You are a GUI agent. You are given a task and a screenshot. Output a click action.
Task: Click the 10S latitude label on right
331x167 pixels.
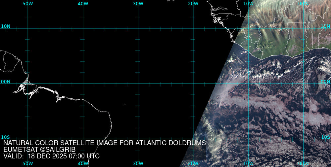tap(325, 137)
